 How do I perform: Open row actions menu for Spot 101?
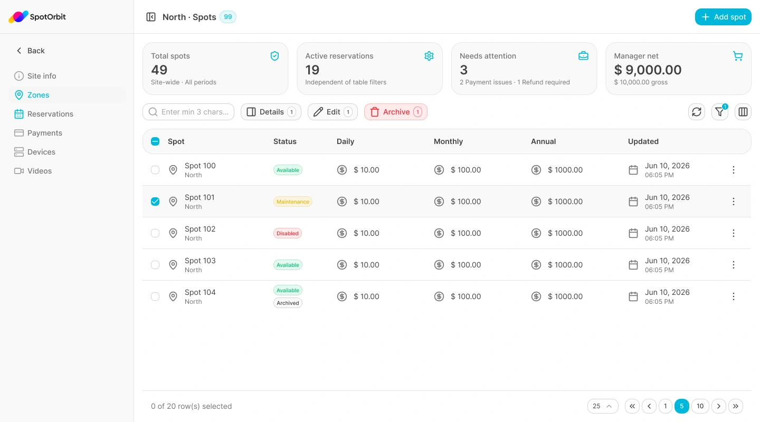pos(734,202)
